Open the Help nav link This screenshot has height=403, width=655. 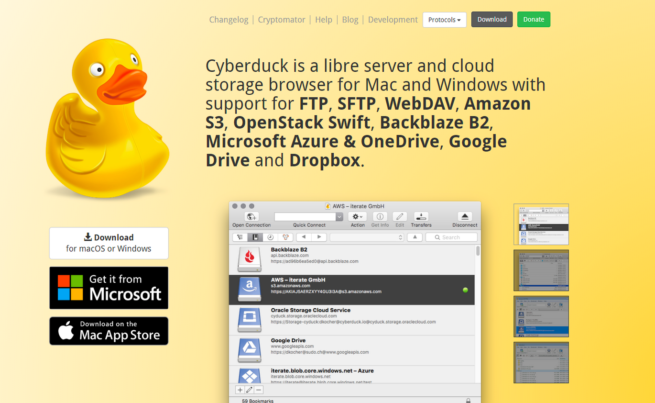(324, 20)
